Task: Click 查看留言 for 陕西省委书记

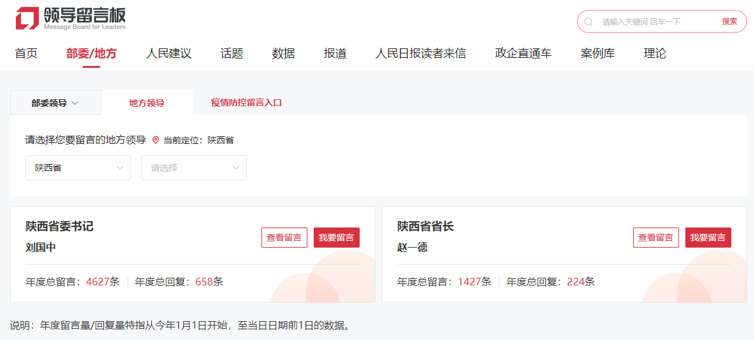Action: click(x=284, y=238)
